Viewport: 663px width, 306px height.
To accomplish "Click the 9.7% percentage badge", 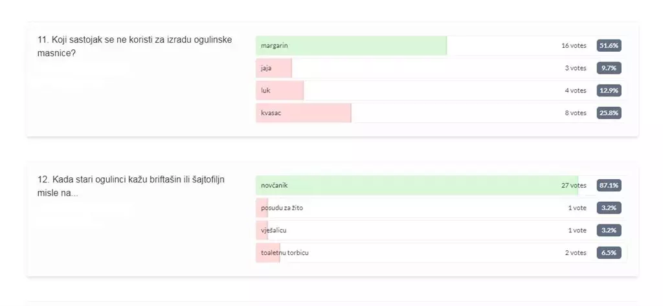I will coord(609,68).
